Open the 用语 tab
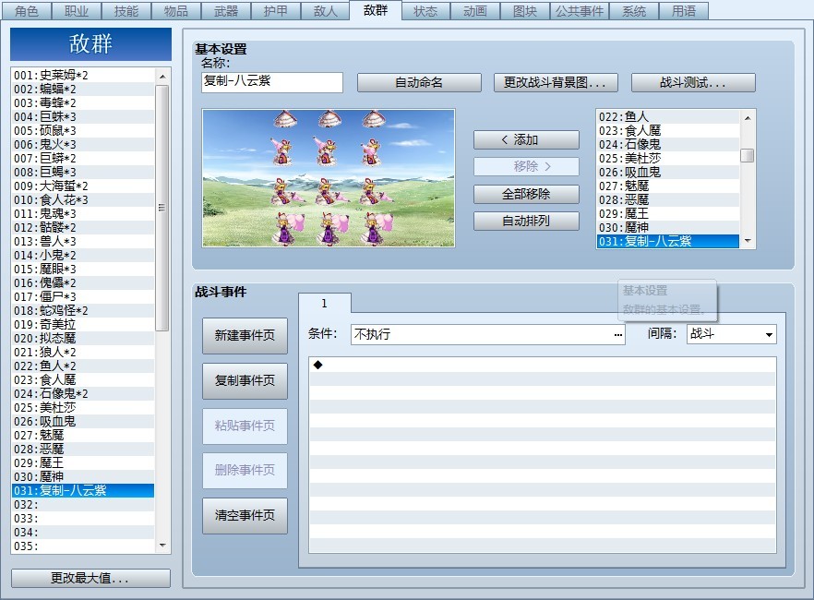 pos(684,11)
